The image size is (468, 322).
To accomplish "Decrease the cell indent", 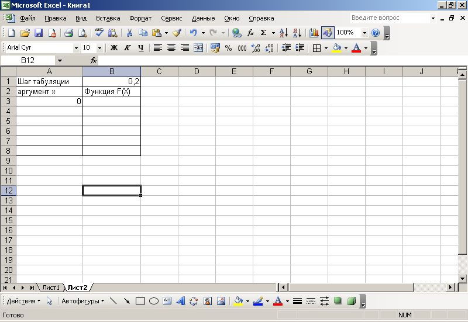I will 286,48.
